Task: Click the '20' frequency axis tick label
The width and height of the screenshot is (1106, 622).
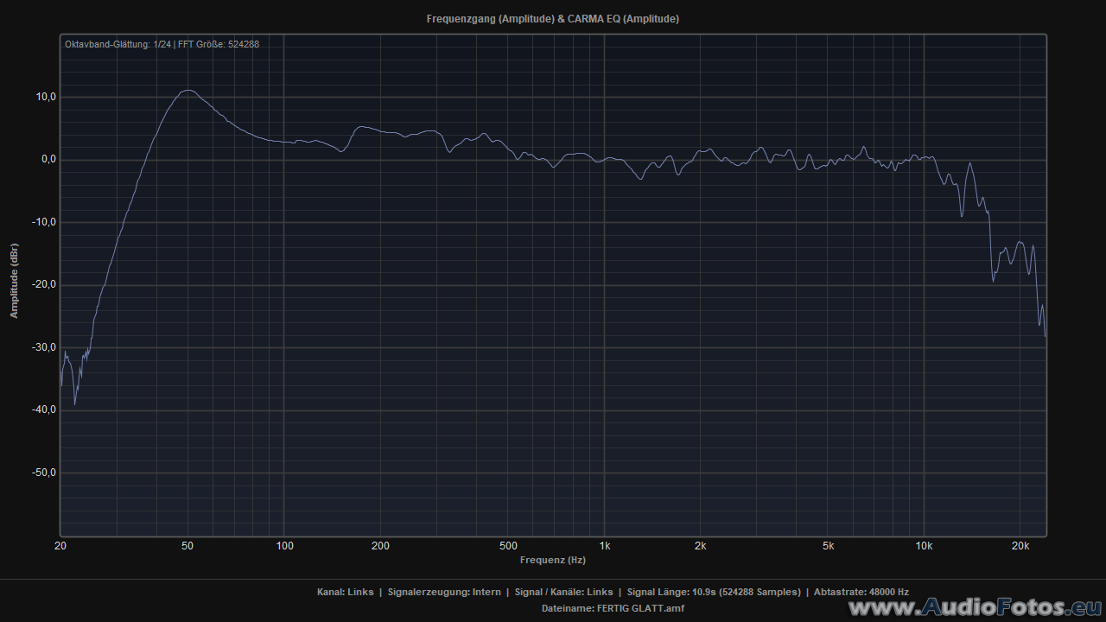Action: 60,546
